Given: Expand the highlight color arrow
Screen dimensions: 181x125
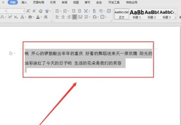Looking at the screenshot, I should click(33, 17).
